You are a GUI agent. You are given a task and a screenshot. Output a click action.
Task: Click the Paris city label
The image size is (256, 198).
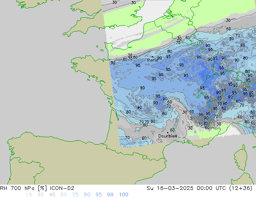pyautogui.click(x=153, y=60)
